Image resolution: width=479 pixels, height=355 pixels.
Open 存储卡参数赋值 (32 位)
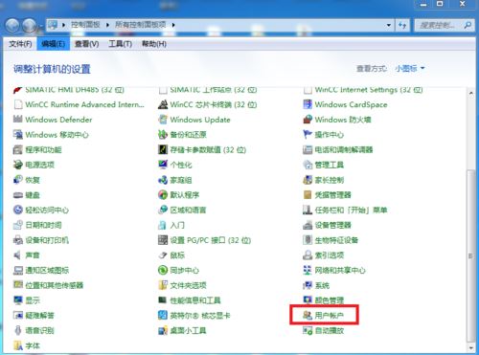202,149
